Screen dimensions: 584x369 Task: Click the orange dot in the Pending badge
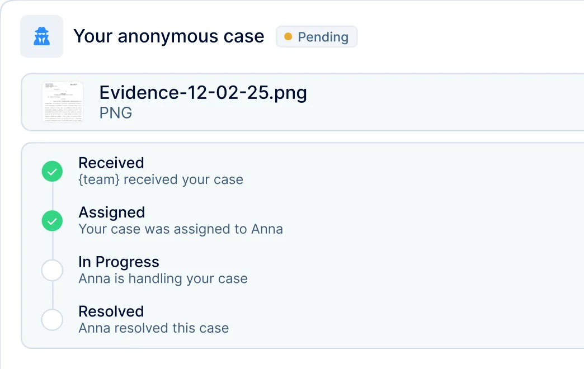tap(288, 37)
